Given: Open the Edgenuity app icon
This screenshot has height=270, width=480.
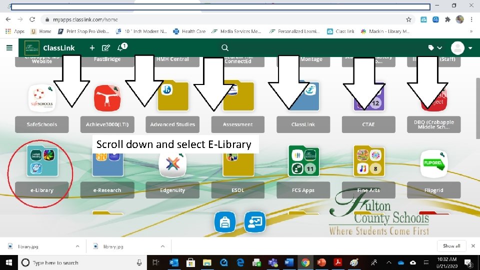Looking at the screenshot, I should [172, 164].
